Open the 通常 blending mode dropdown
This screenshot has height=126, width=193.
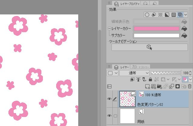click(x=134, y=73)
